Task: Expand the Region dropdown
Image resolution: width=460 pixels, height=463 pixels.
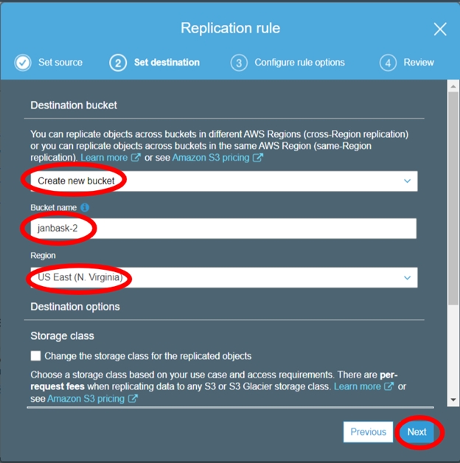Action: coord(223,277)
